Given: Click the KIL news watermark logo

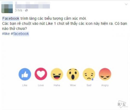Looking at the screenshot, I should [x=123, y=104].
